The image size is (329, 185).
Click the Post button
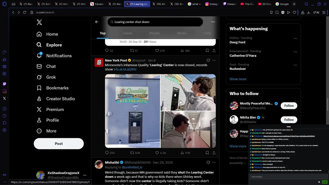point(59,144)
